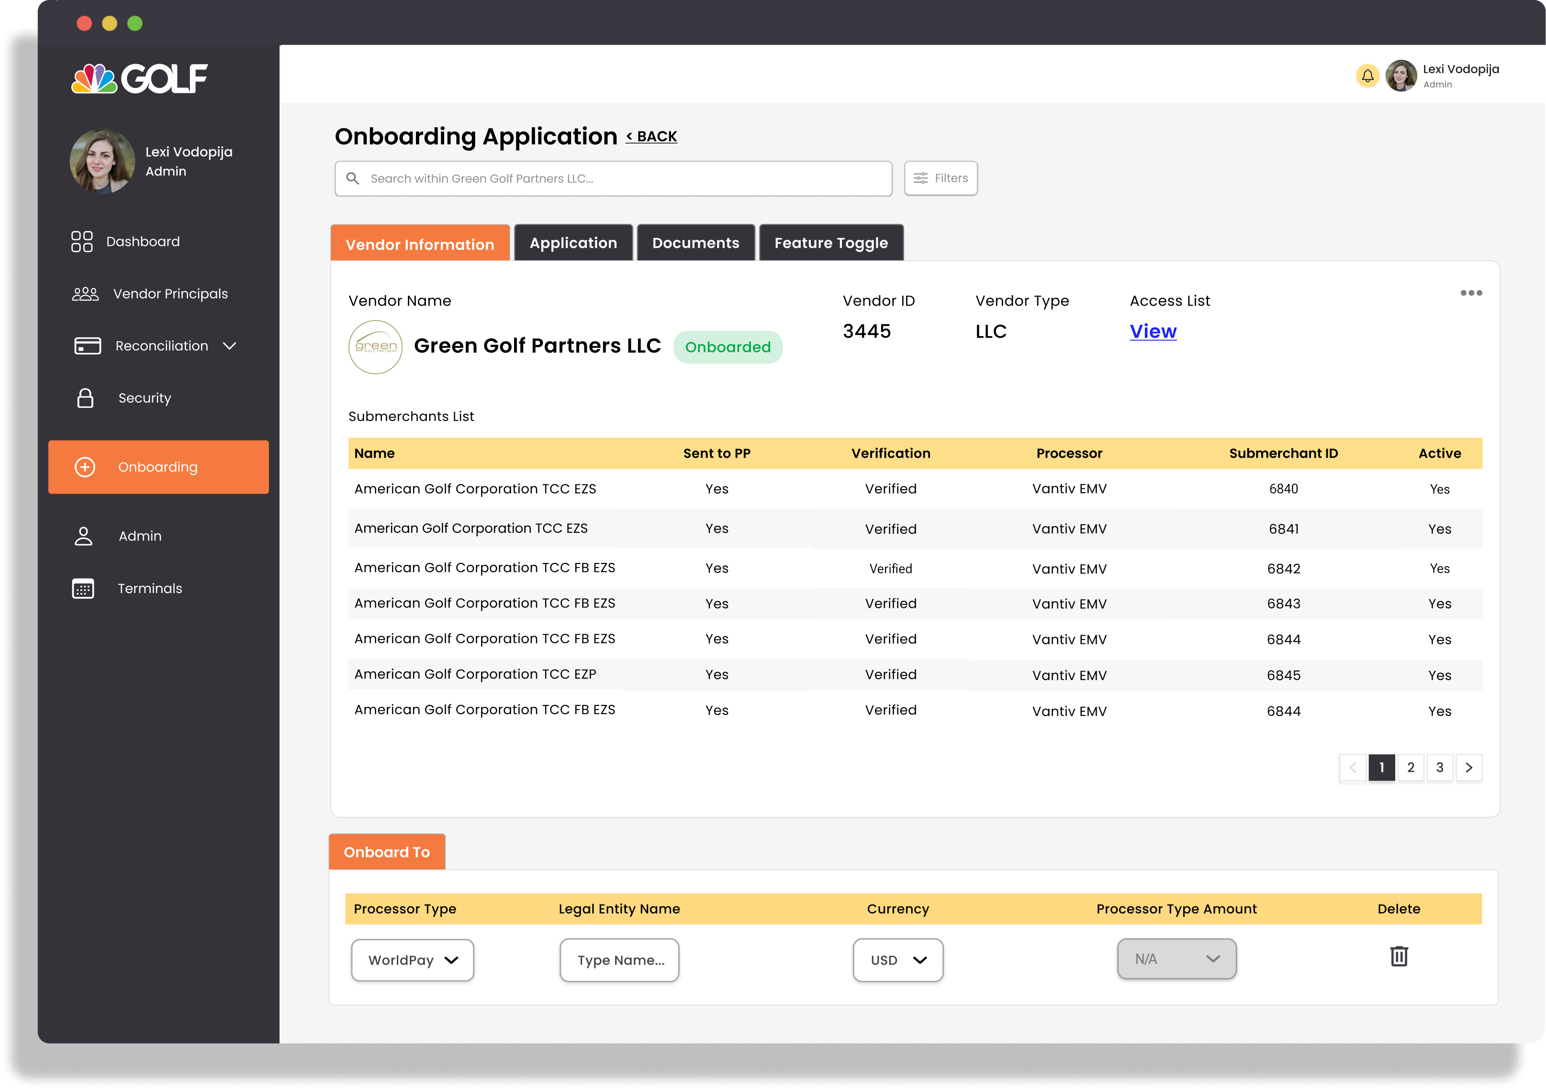Click Lexi Vodopija name in the header
The image size is (1546, 1090).
point(1461,68)
